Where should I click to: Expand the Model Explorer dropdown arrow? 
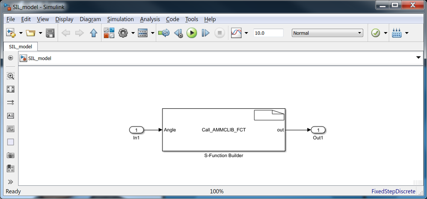click(x=152, y=33)
